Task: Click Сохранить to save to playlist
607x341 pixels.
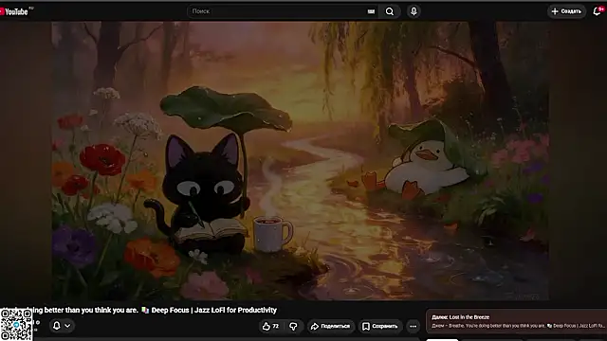Action: 379,326
